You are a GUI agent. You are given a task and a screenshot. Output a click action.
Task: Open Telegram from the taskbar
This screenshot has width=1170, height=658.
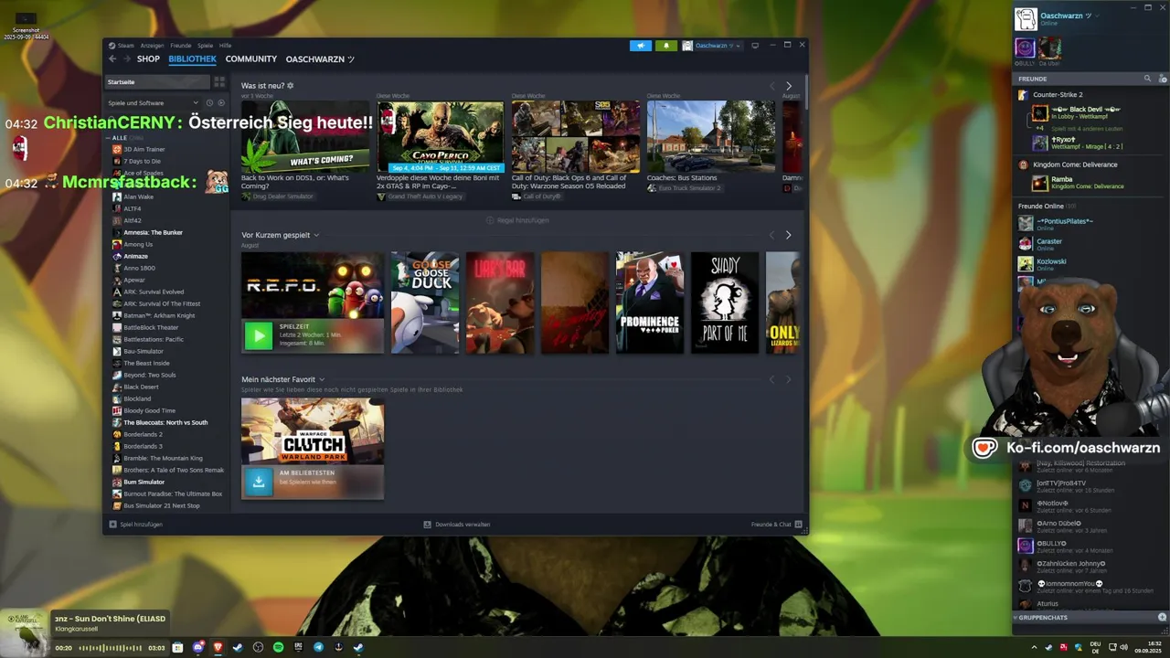318,647
